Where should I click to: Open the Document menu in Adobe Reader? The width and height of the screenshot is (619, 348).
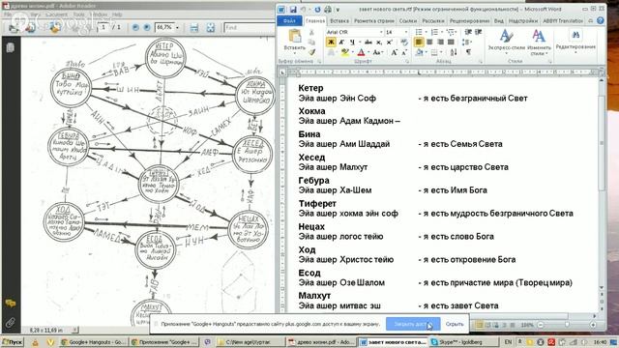[56, 14]
